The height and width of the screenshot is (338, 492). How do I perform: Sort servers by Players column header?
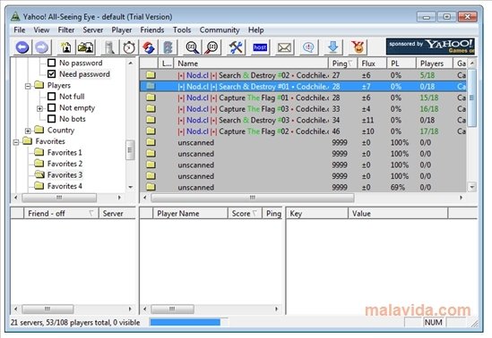click(435, 63)
